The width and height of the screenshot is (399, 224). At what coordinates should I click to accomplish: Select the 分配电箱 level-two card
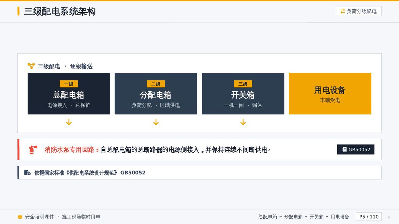(x=156, y=94)
